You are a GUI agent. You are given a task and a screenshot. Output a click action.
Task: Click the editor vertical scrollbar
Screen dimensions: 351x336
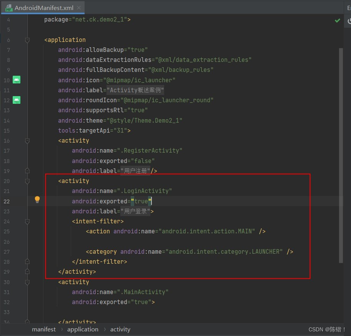[x=341, y=155]
